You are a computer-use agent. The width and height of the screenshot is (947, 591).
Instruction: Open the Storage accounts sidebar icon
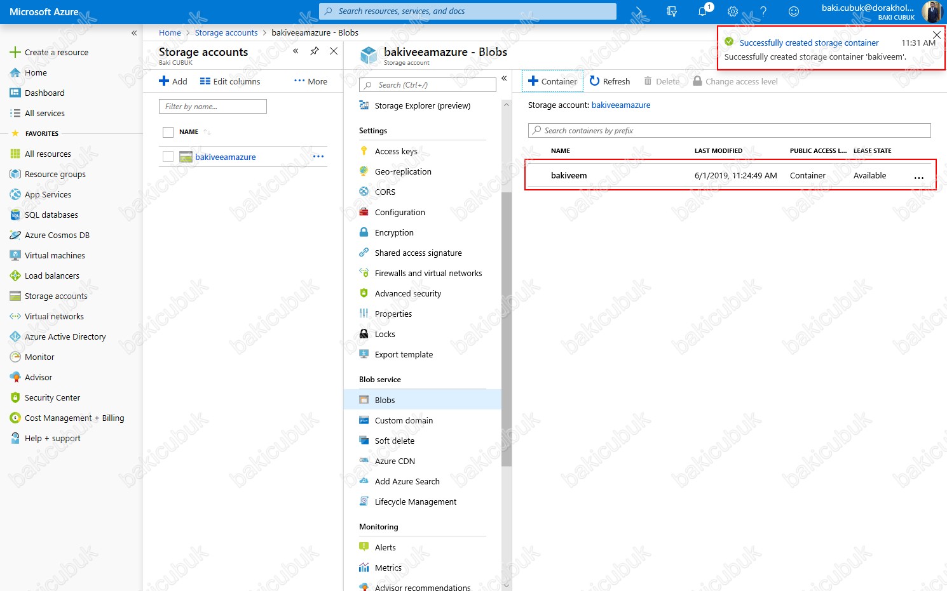click(15, 296)
